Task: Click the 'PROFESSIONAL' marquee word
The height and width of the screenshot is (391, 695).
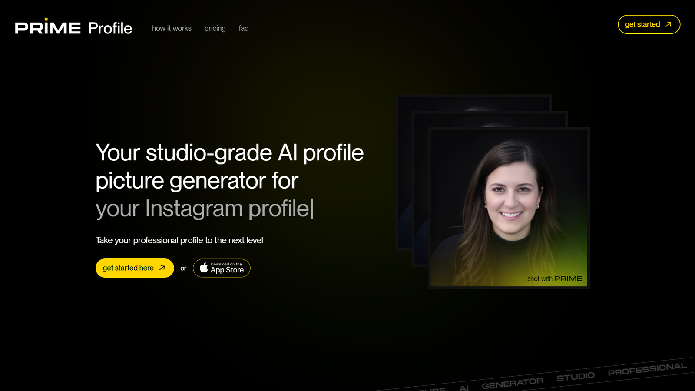Action: click(647, 369)
